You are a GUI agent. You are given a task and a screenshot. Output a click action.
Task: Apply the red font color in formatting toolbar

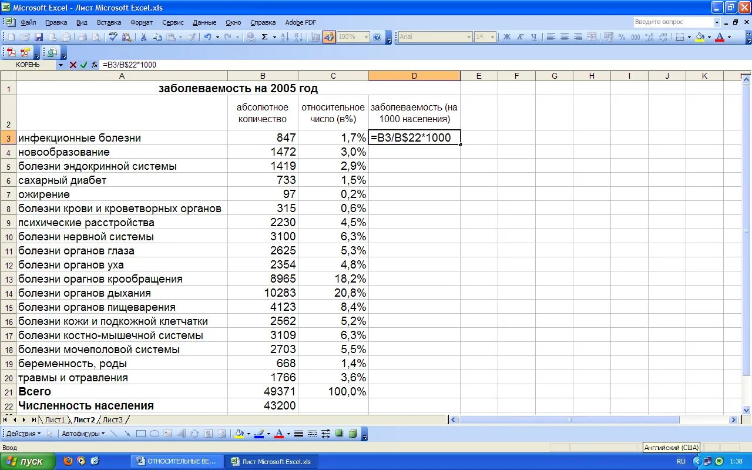720,37
